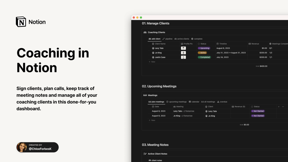The image size is (288, 162).
Task: Open the Active Client Notes title
Action: coord(157,154)
